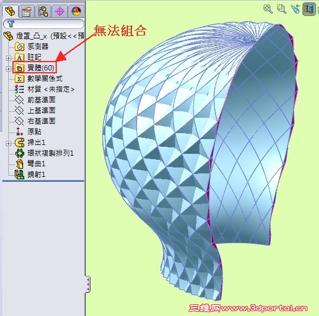319x316 pixels.
Task: Select the 感測器 folder
Action: pos(38,47)
